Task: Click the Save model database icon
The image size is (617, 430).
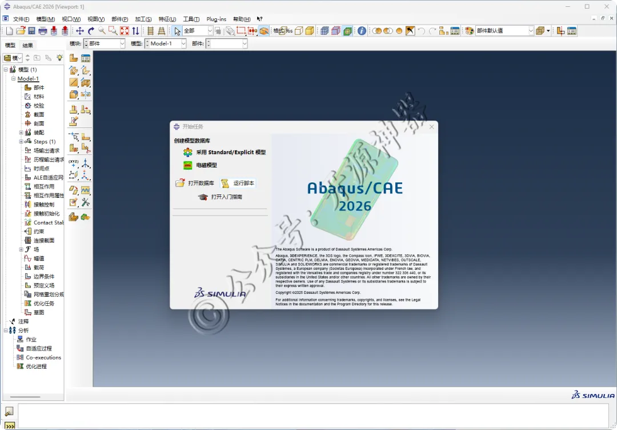Action: click(x=31, y=31)
